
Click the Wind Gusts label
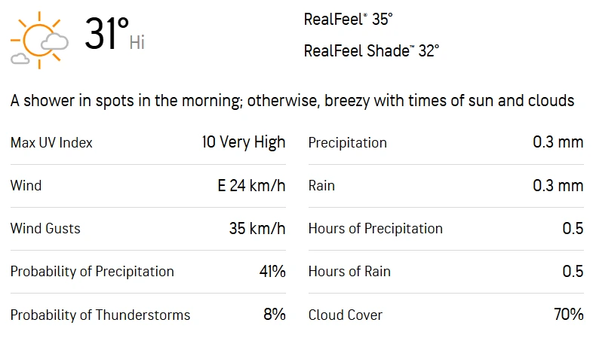pyautogui.click(x=45, y=229)
